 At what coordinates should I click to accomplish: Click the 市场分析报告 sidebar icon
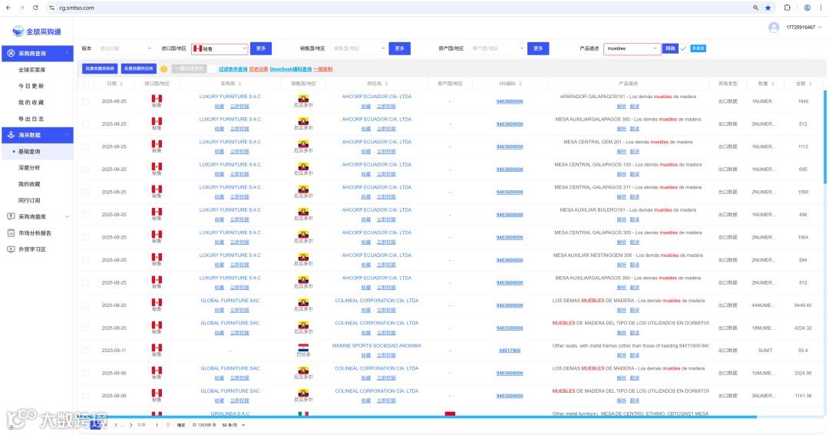click(11, 233)
